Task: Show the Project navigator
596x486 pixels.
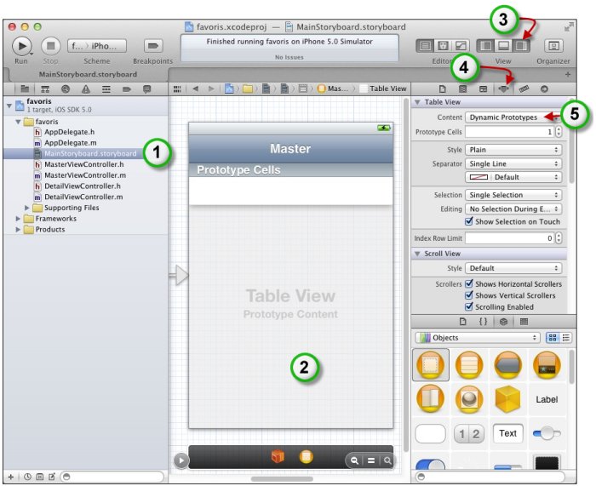Action: [25, 89]
